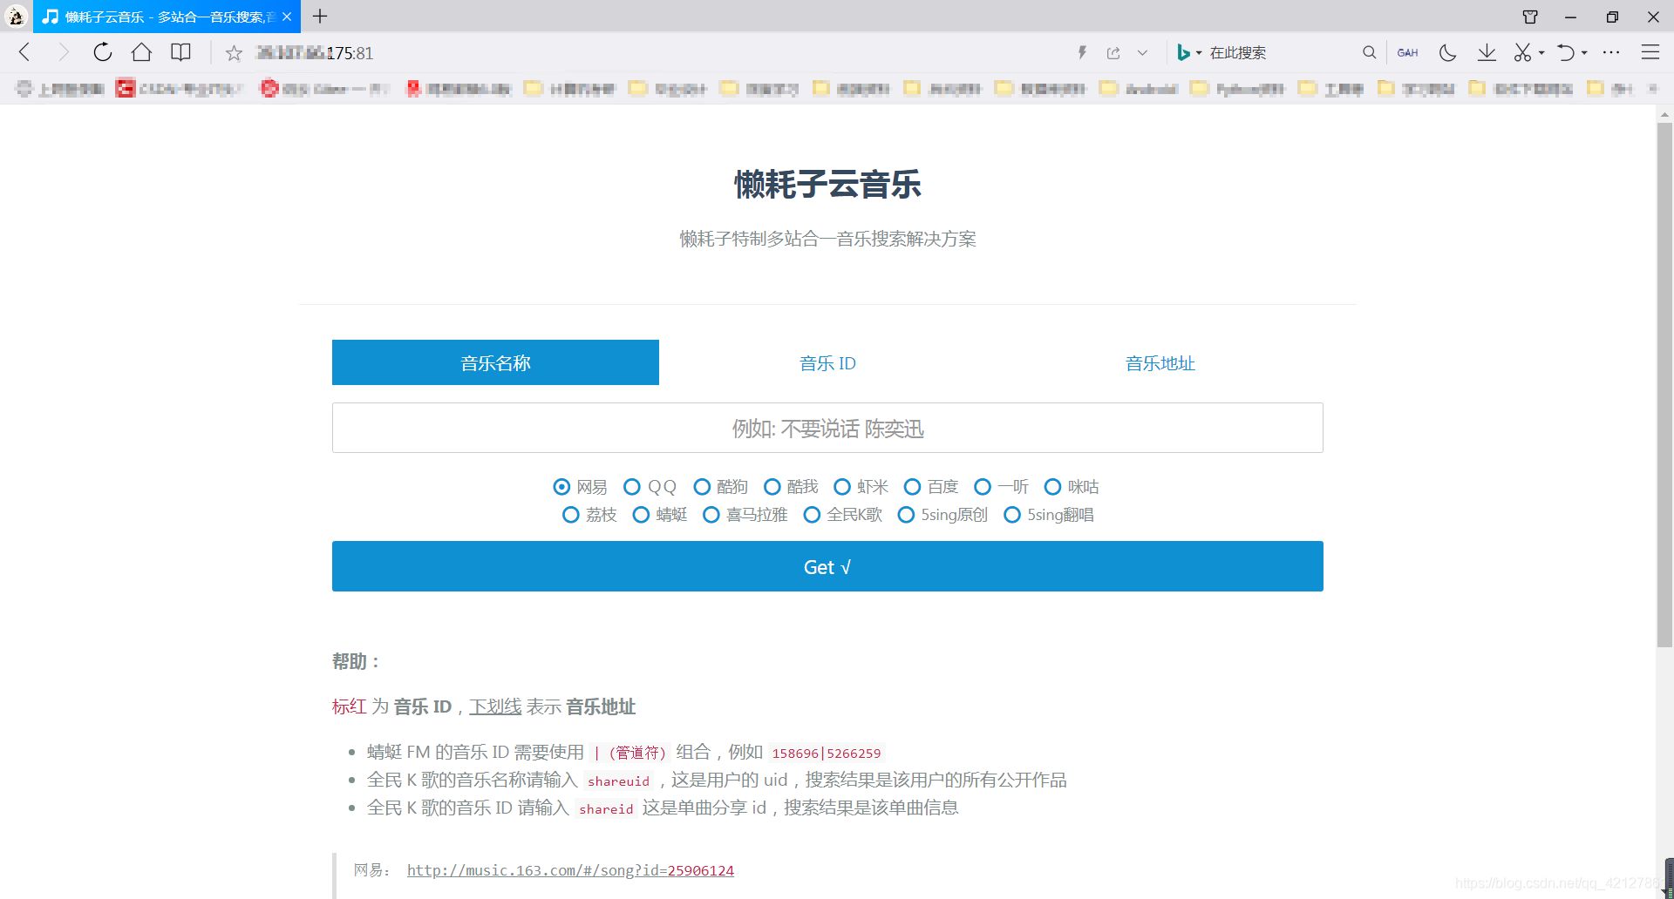Viewport: 1674px width, 899px height.
Task: Click the 帮助： help heading
Action: point(357,661)
